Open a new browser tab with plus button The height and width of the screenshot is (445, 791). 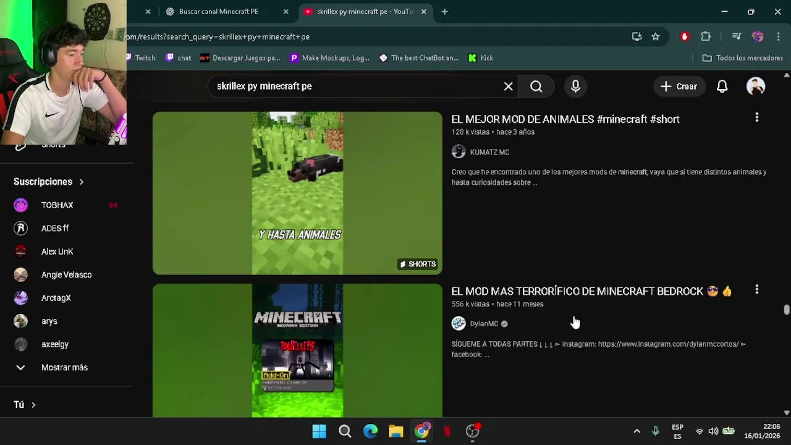[444, 12]
